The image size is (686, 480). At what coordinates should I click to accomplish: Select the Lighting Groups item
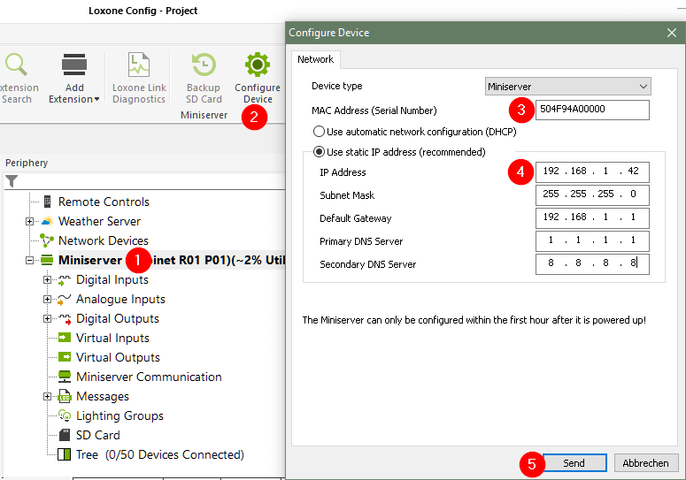click(x=119, y=415)
